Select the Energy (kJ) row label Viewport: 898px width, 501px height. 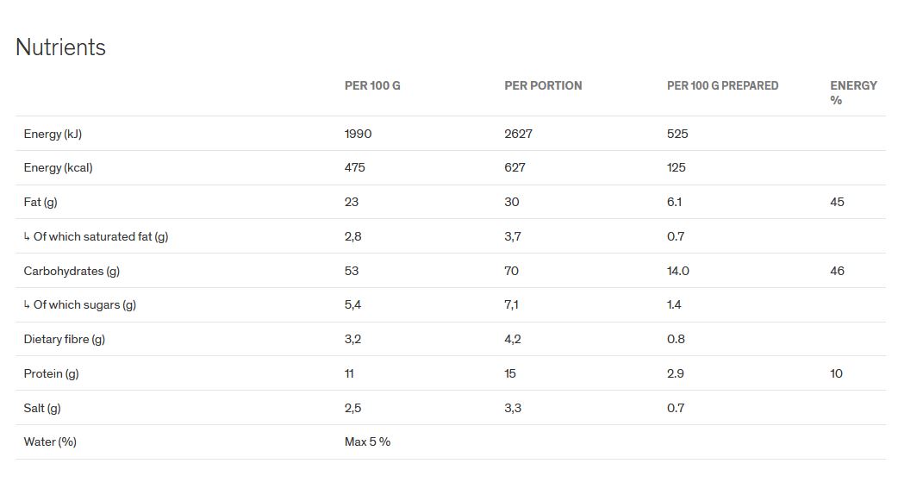[x=53, y=134]
